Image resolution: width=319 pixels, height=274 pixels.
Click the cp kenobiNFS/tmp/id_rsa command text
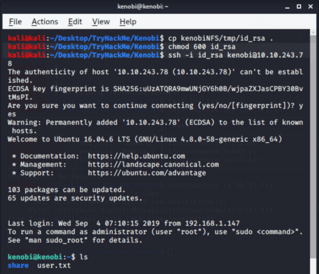220,38
